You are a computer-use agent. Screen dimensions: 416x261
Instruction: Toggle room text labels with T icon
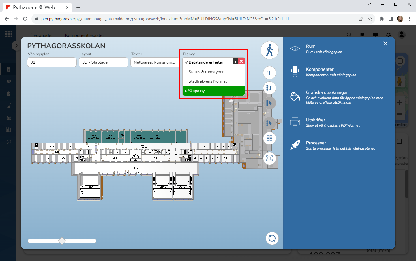click(x=269, y=73)
